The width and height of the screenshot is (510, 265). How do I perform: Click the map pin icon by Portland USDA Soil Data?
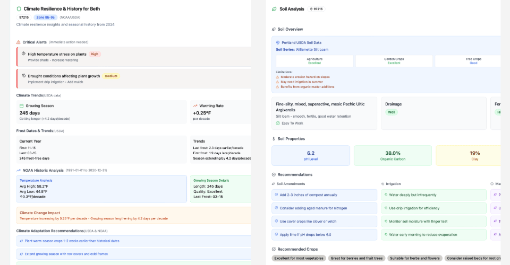(278, 42)
